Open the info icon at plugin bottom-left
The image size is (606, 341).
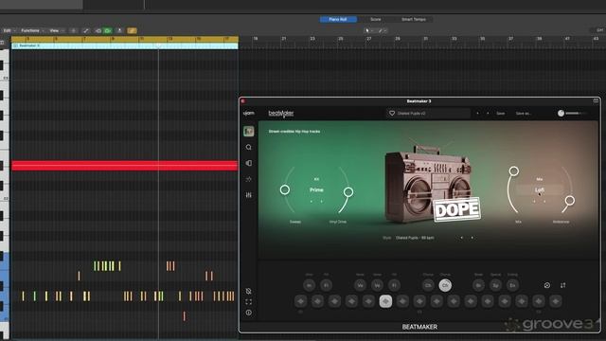point(248,313)
